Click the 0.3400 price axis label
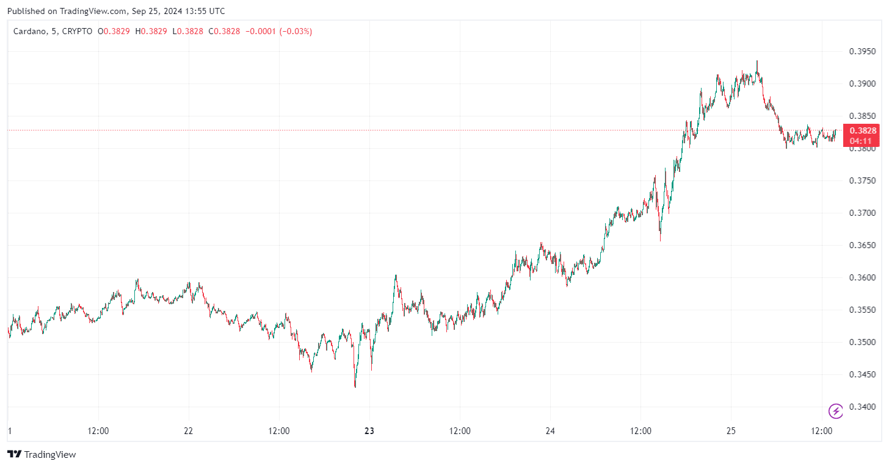The image size is (889, 467). pos(862,407)
